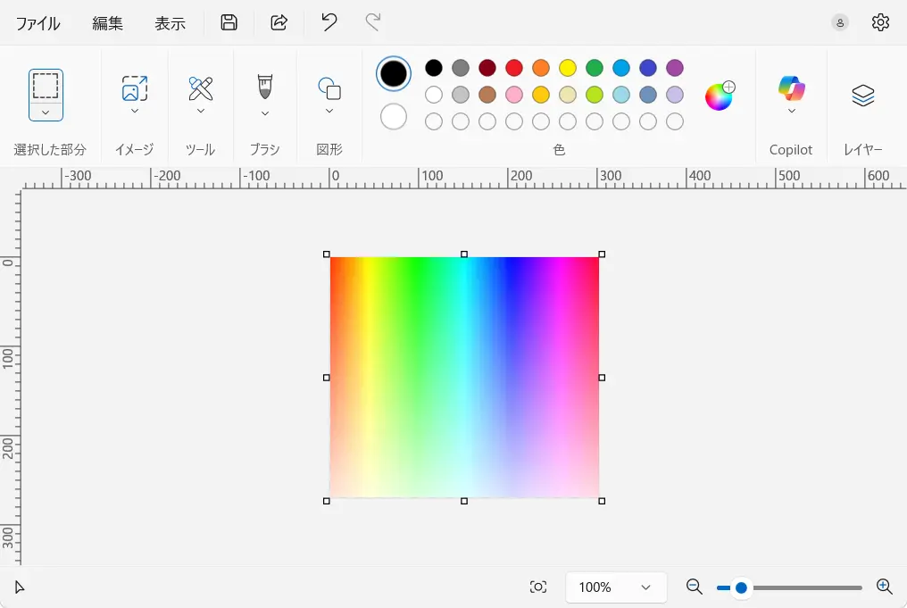Select color 2 white secondary swatch

click(394, 117)
